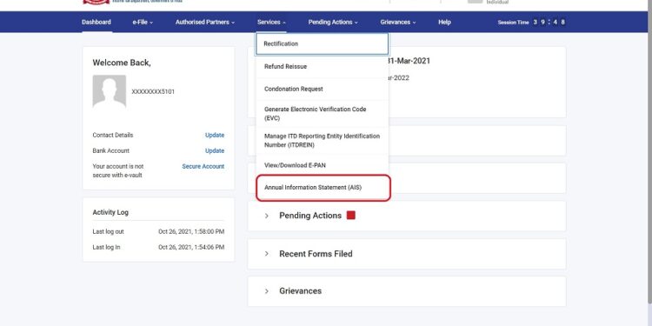Open Pending Actions navigation menu
The image size is (652, 326).
tap(333, 22)
